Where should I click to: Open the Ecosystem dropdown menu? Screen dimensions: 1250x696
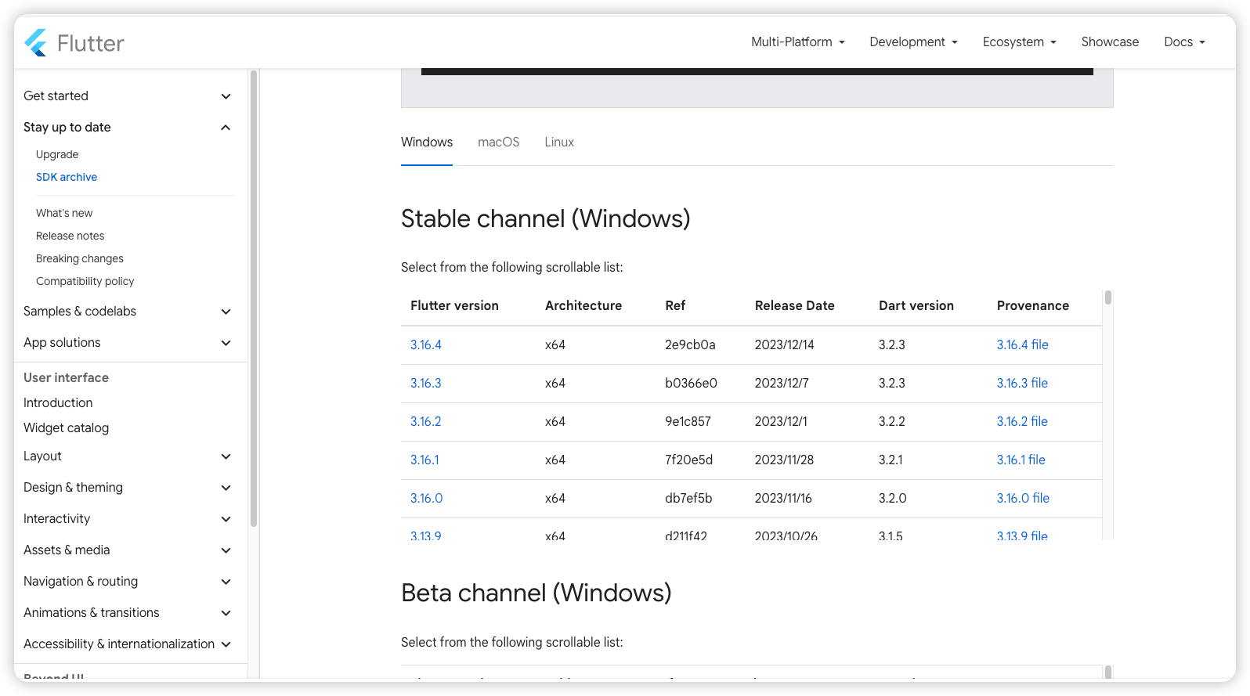coord(1019,42)
